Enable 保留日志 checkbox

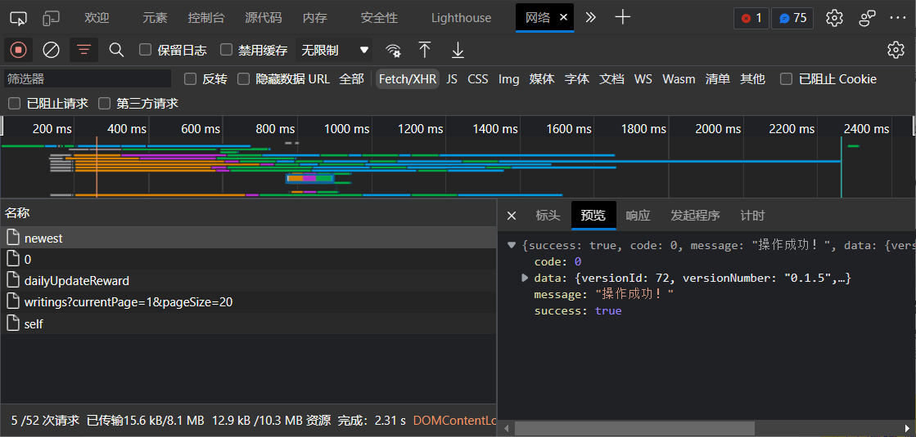coord(145,50)
